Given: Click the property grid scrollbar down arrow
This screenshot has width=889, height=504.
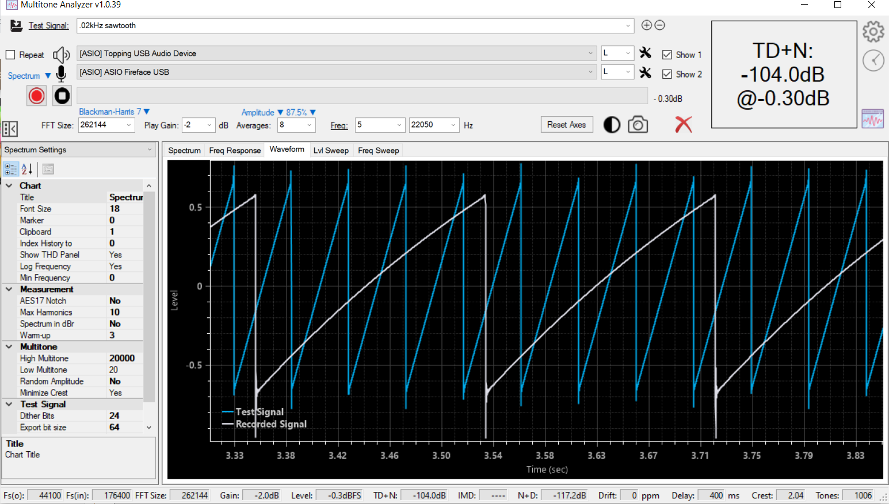Looking at the screenshot, I should [149, 428].
